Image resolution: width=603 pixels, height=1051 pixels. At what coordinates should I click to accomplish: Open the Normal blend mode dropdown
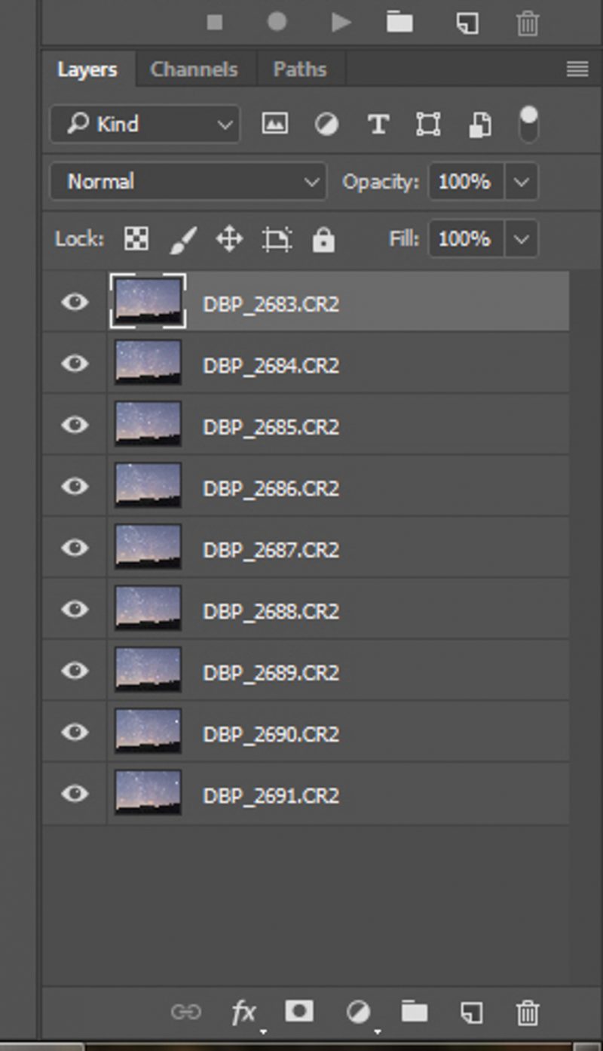tap(187, 181)
